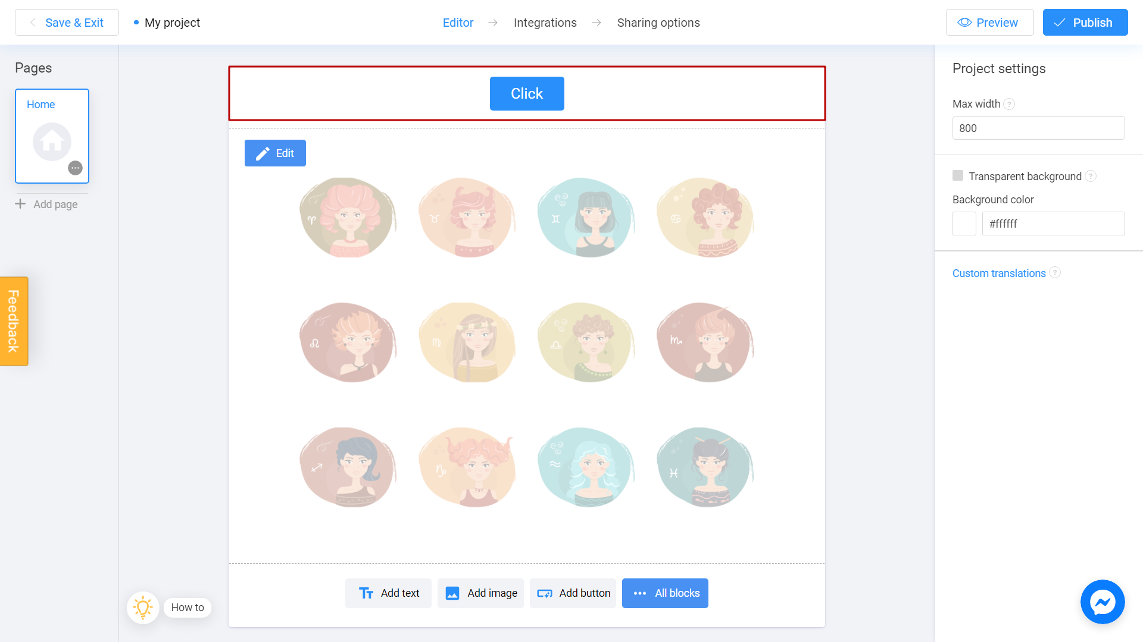Click the How to lightbulb icon

(142, 608)
